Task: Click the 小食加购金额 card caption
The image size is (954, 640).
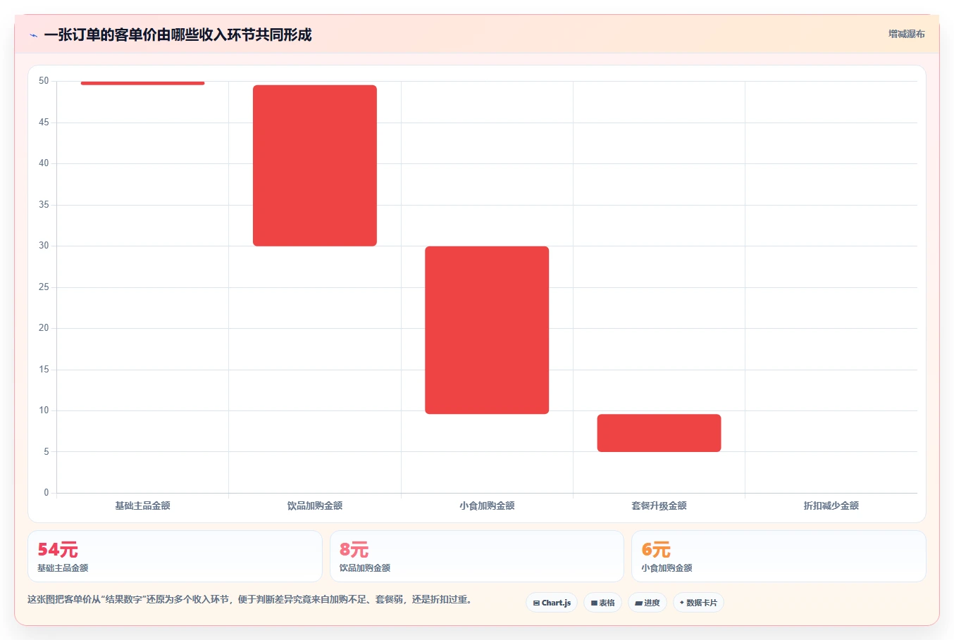Action: tap(667, 568)
